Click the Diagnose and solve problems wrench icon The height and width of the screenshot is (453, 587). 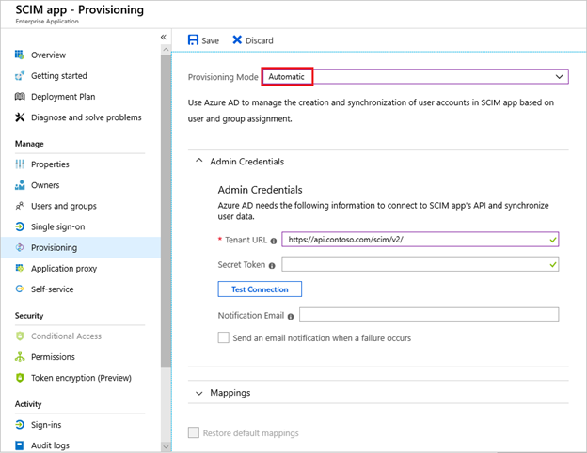point(20,117)
